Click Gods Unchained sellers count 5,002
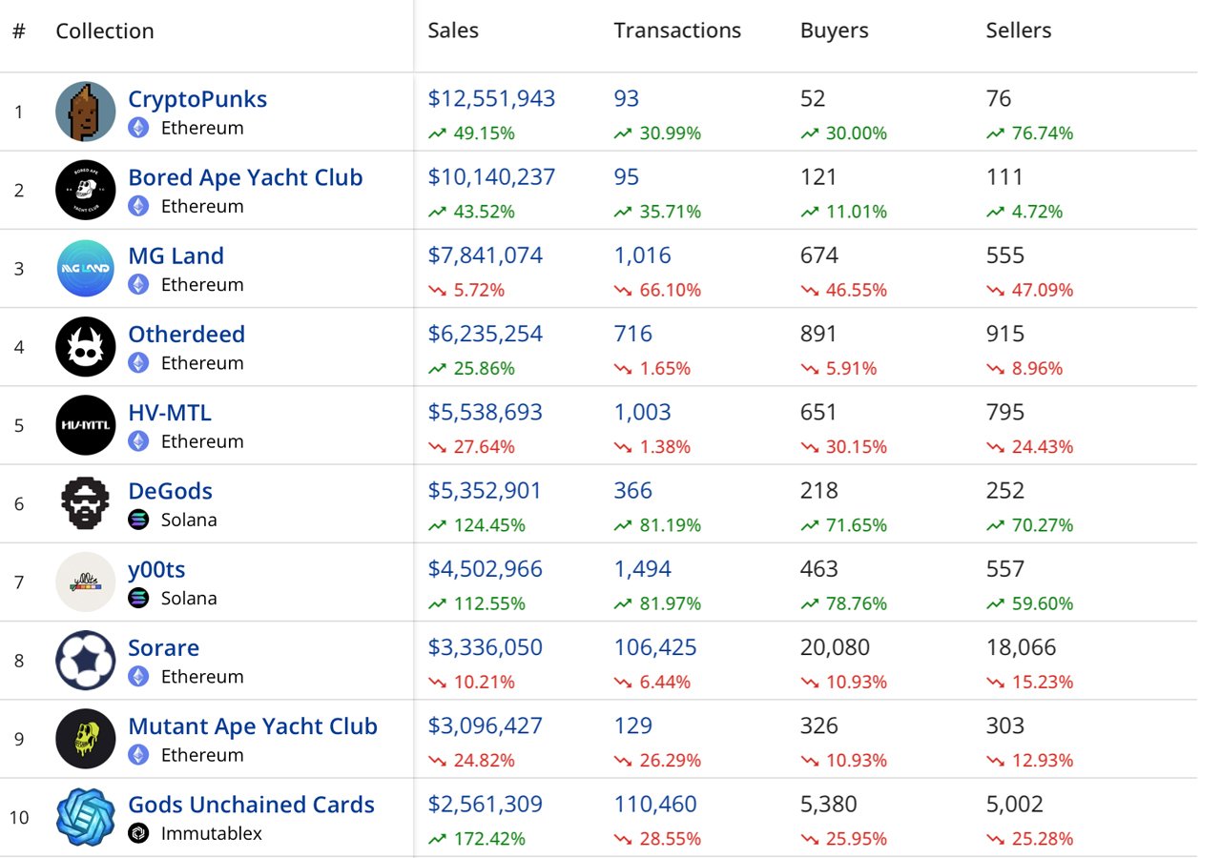1221x858 pixels. pos(1015,805)
